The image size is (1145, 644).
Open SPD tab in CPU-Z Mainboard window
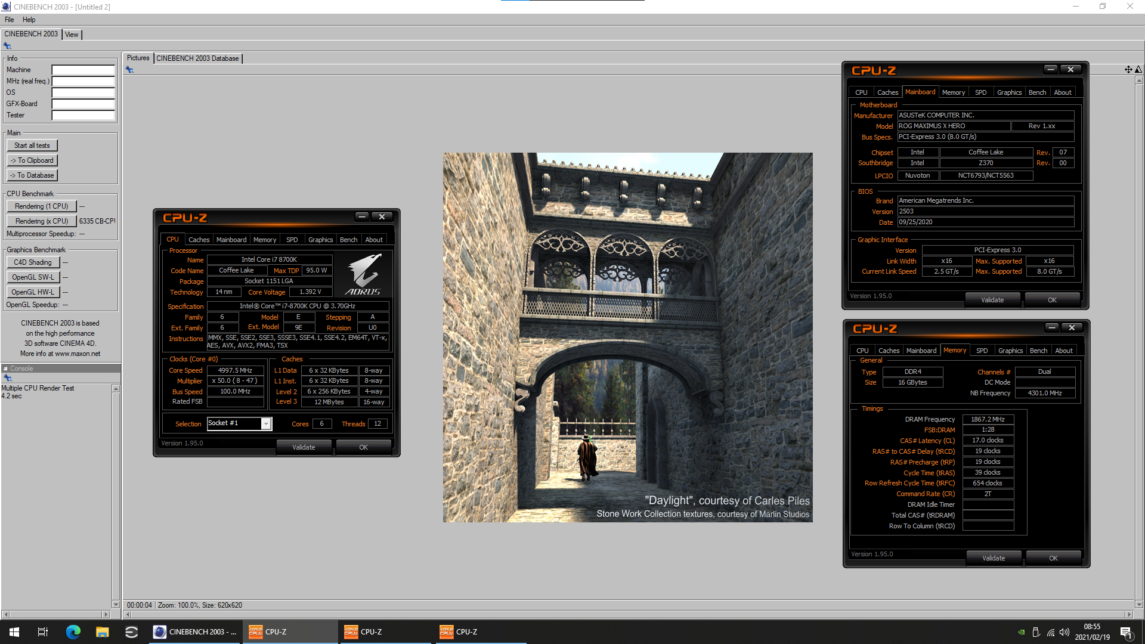tap(980, 92)
